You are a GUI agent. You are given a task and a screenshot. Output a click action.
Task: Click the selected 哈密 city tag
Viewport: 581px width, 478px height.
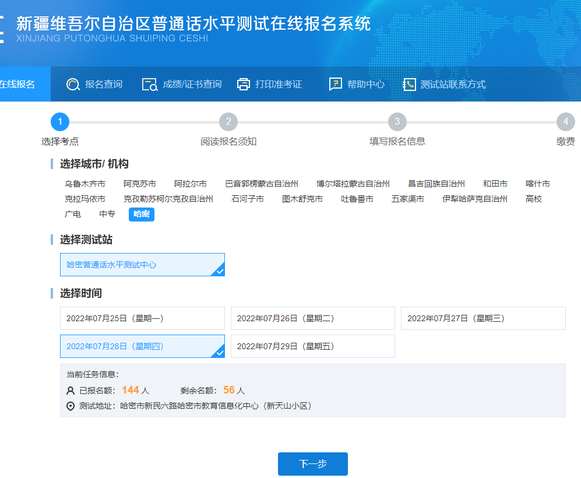click(x=142, y=214)
